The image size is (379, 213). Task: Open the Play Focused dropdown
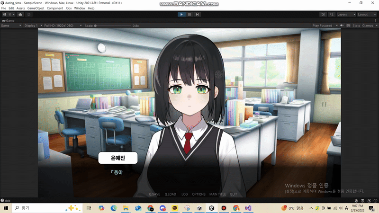click(325, 26)
